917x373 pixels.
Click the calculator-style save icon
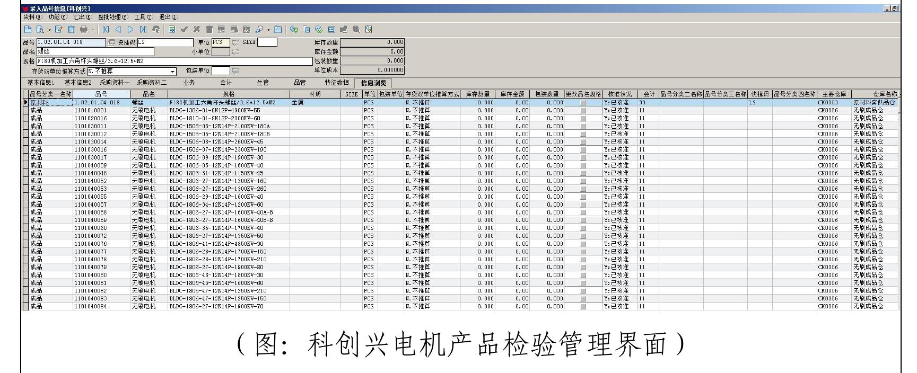pyautogui.click(x=172, y=29)
